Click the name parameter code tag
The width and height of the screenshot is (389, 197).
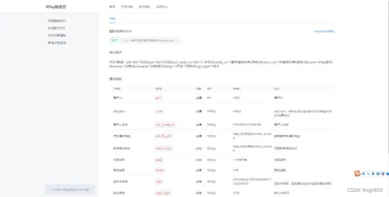coord(159,160)
